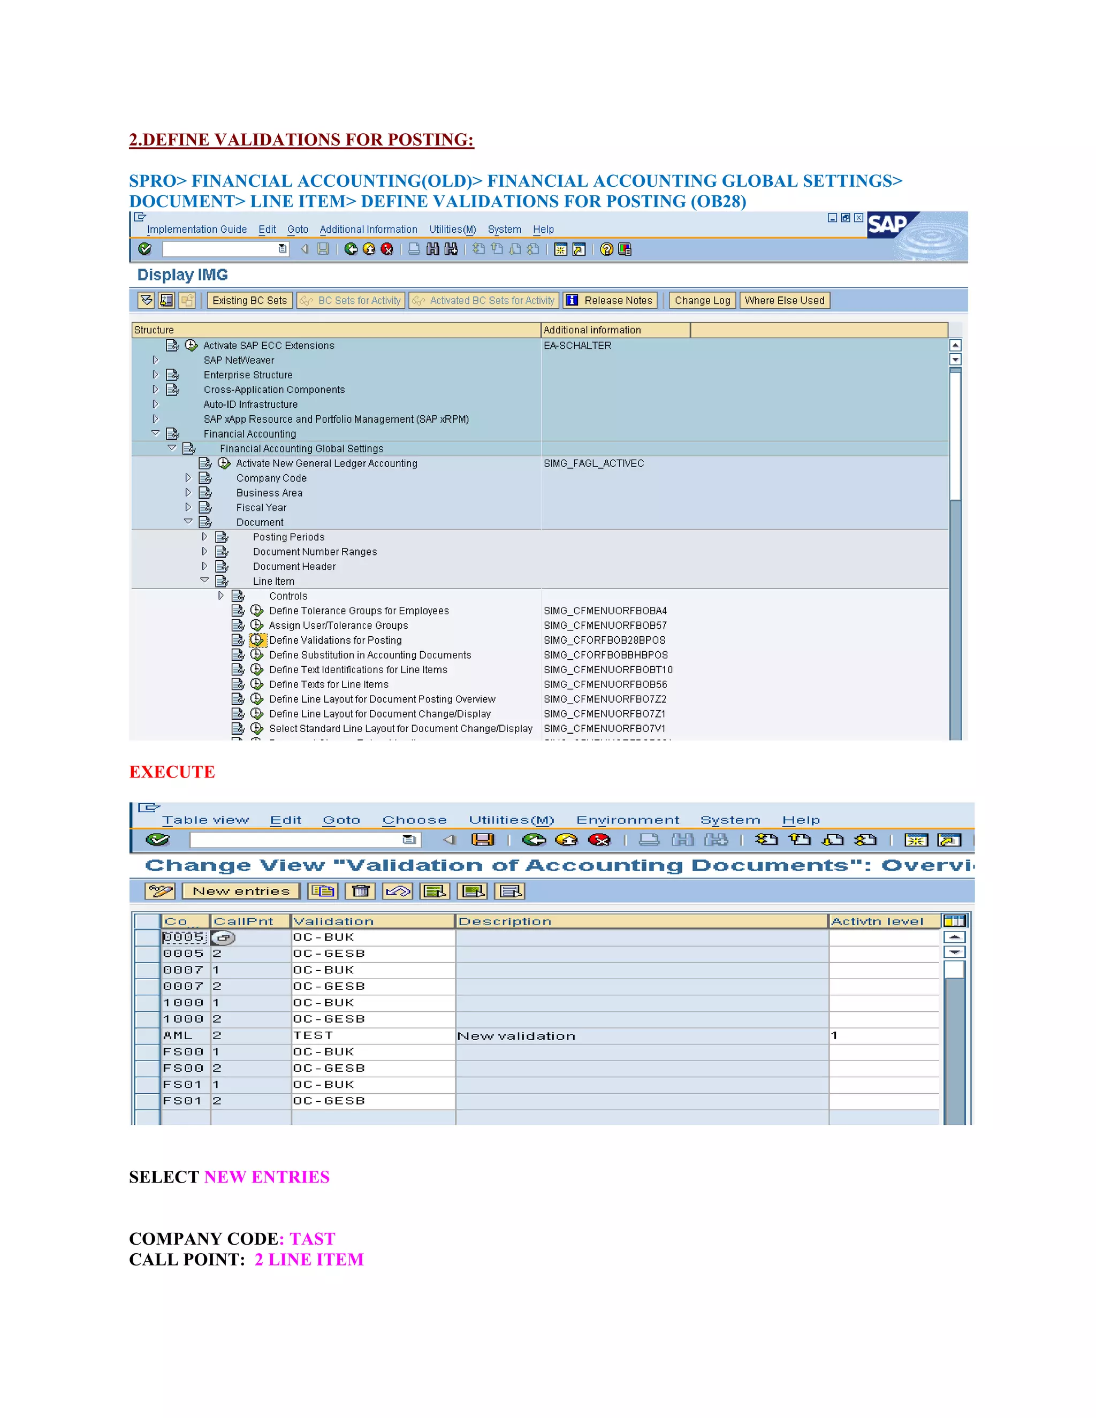Click the table settings icon beside Activtn level
The image size is (1096, 1418).
[955, 921]
